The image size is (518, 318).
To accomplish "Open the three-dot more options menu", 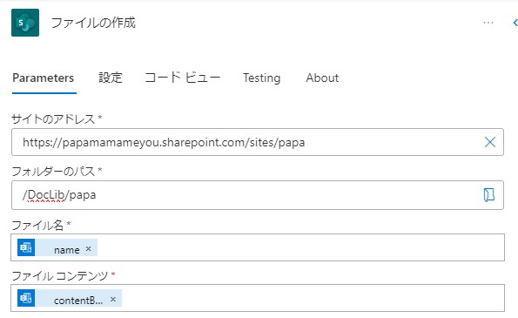I will 488,23.
